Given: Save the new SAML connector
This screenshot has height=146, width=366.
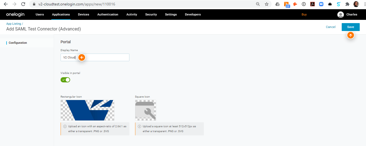Looking at the screenshot, I should [351, 27].
